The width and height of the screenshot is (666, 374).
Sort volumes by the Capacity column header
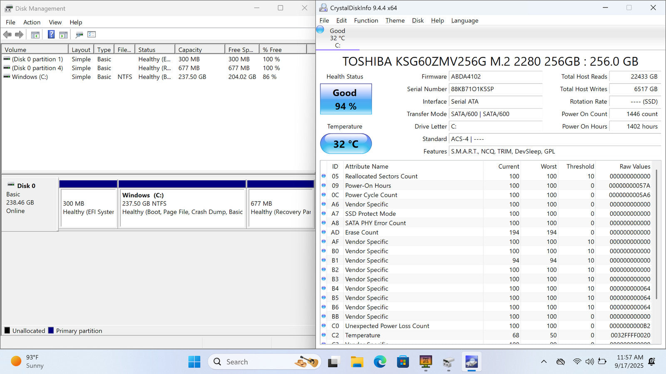coord(199,50)
